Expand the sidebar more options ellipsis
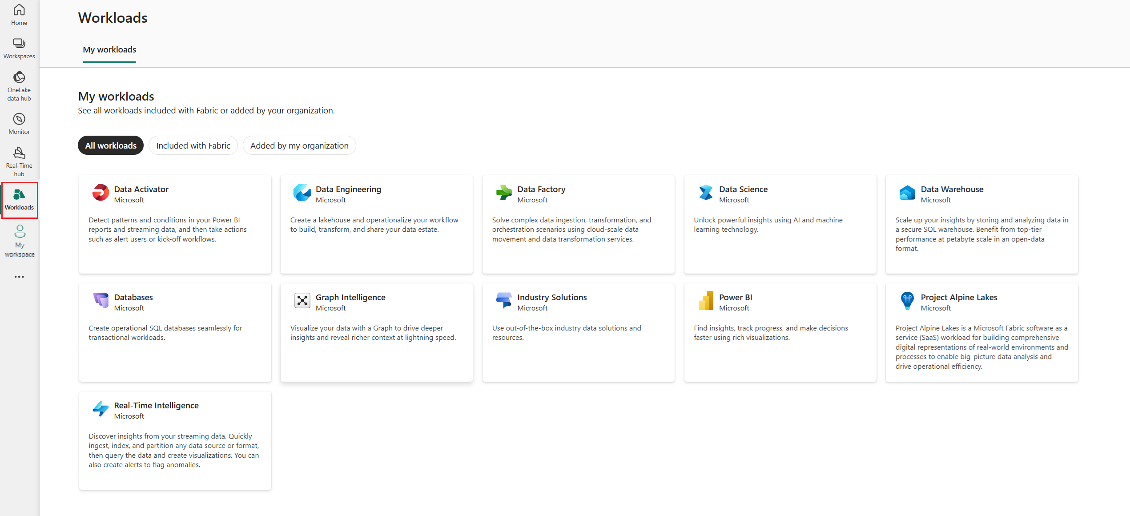This screenshot has width=1130, height=516. tap(19, 277)
